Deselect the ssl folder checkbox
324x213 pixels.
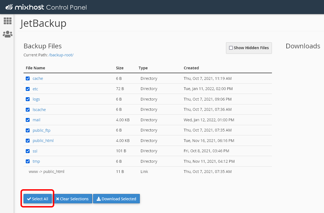[x=28, y=151]
